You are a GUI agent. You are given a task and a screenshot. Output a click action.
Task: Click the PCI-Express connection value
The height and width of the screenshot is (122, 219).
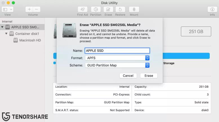tap(121, 94)
